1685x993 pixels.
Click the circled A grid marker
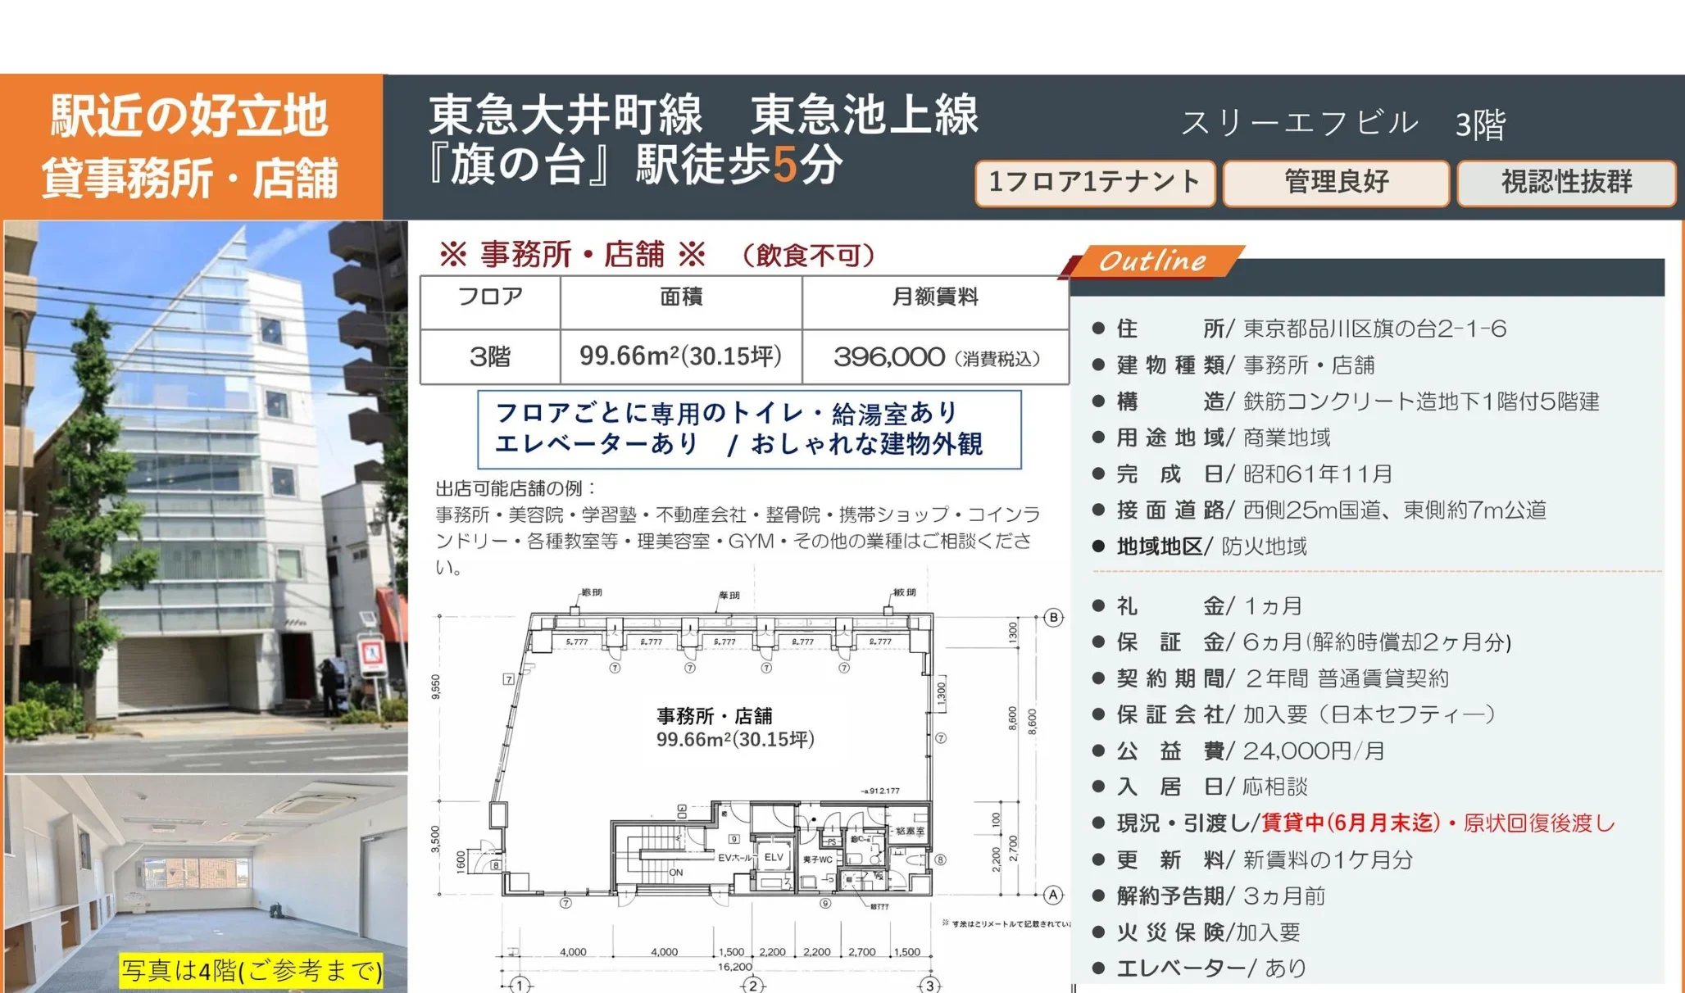(x=1054, y=895)
